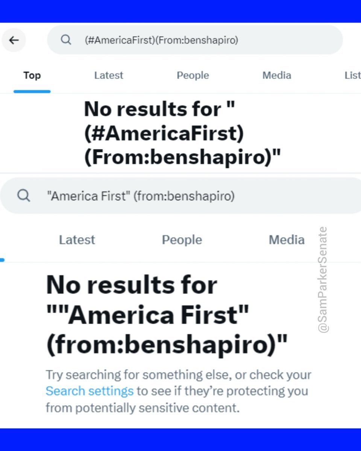
Task: Open Media tab in the #AmericaFirst hashtag search
Action: pyautogui.click(x=276, y=76)
